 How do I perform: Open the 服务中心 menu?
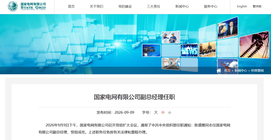211,6
